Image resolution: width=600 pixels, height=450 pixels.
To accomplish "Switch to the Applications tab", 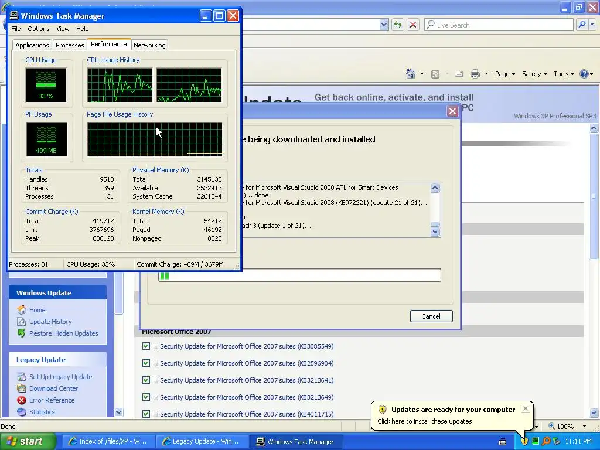I will 32,45.
